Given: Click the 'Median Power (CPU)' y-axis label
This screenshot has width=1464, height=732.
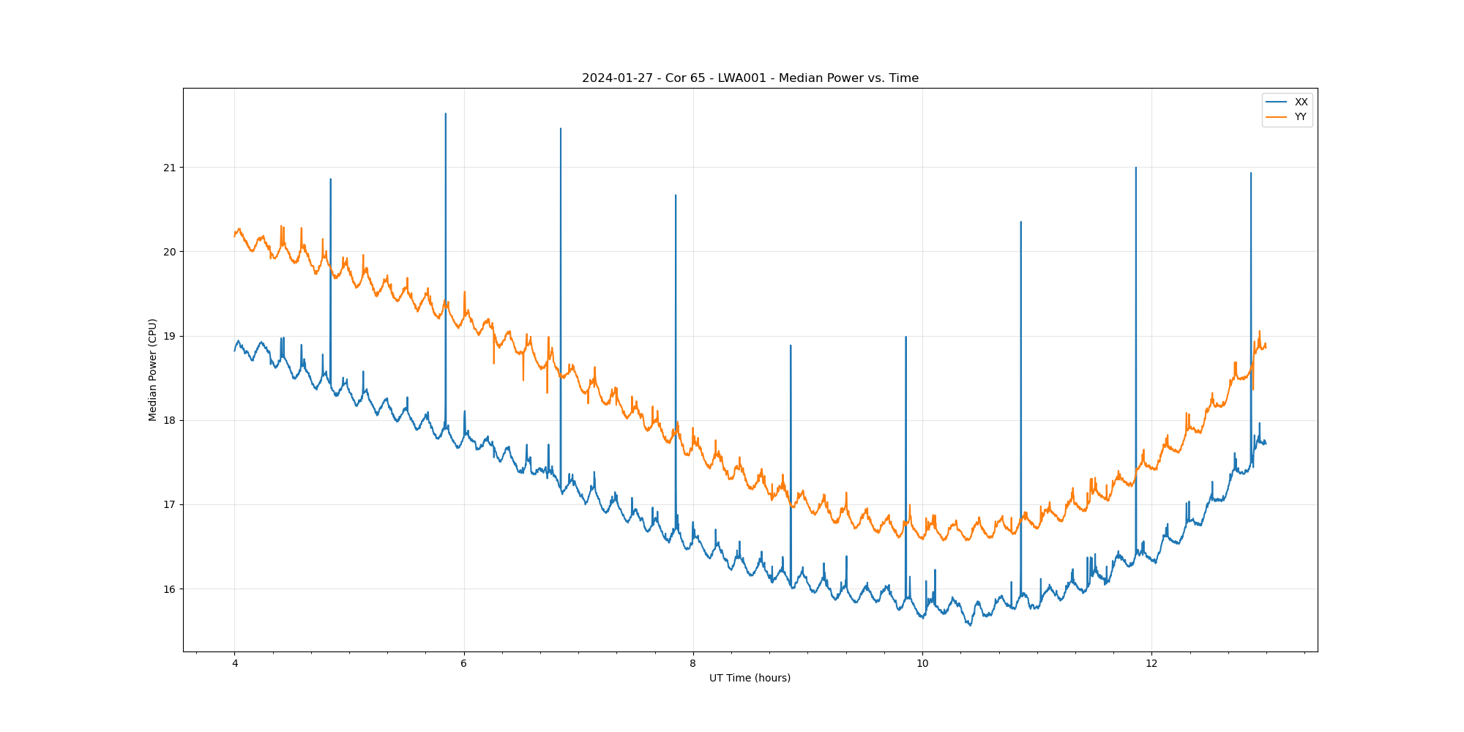Looking at the screenshot, I should pos(153,370).
